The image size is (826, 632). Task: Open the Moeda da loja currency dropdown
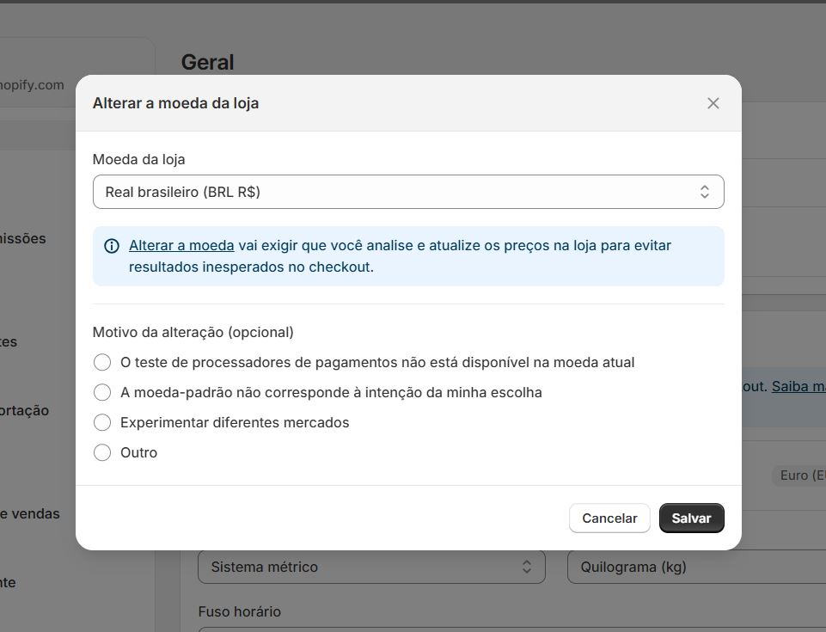pos(408,192)
